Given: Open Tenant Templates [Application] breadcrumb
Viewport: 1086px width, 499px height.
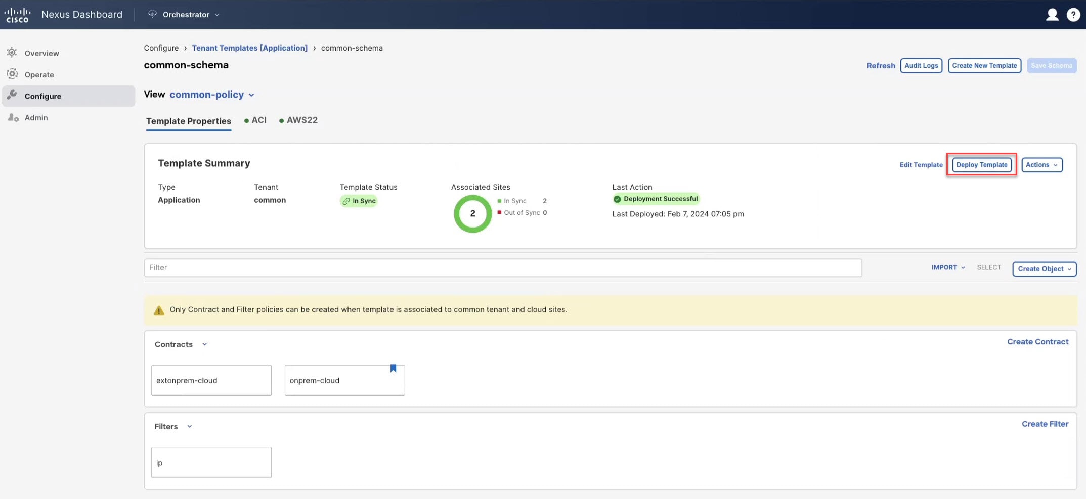Looking at the screenshot, I should (249, 48).
